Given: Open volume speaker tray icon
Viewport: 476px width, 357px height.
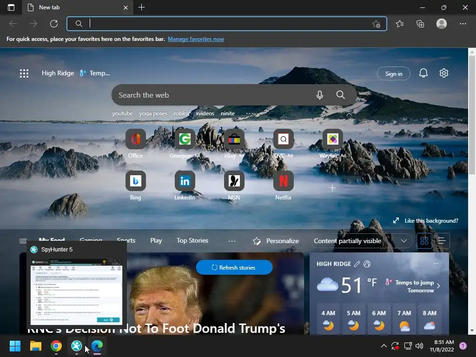Looking at the screenshot, I should [419, 346].
